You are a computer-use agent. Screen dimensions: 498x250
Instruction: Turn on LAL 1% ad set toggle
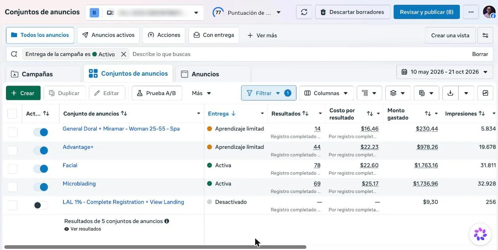point(40,205)
